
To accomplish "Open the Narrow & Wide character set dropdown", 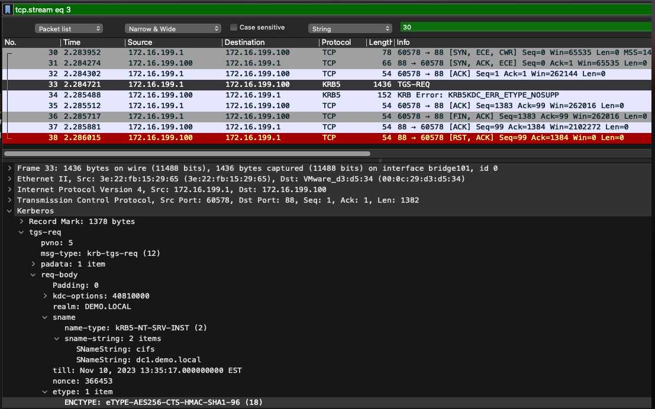I will pyautogui.click(x=171, y=28).
